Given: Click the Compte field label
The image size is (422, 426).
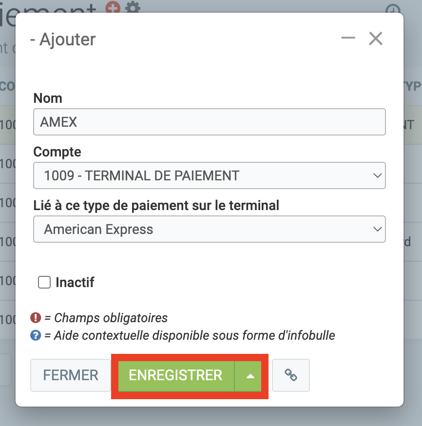Looking at the screenshot, I should 57,152.
